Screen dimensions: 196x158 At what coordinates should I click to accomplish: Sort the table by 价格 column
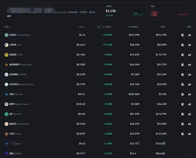click(82, 27)
